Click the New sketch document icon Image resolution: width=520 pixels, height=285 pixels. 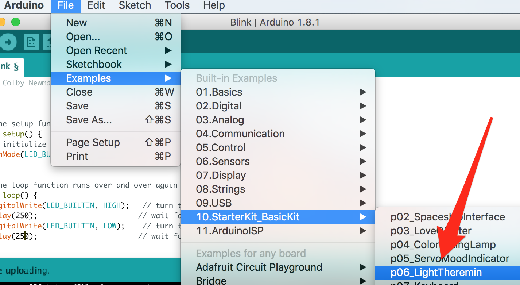(x=31, y=42)
